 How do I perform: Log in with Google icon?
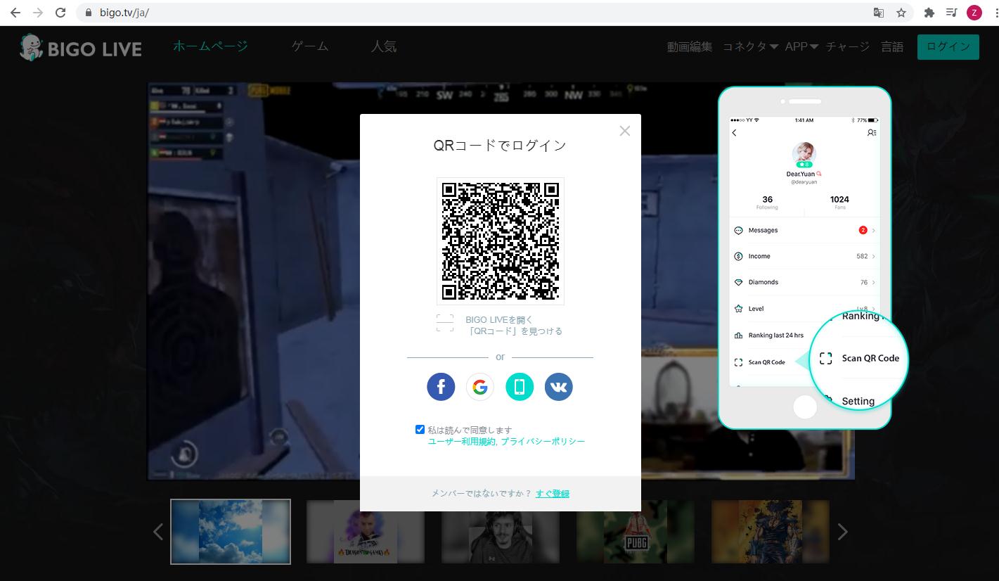(480, 386)
